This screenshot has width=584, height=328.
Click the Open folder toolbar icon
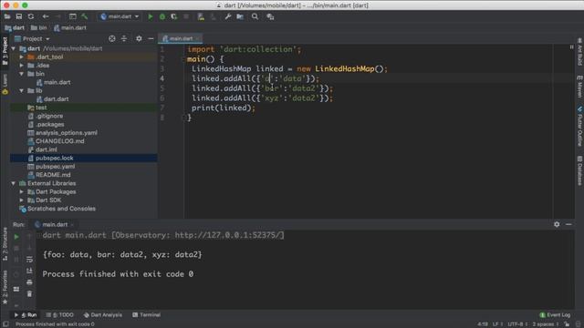7,16
